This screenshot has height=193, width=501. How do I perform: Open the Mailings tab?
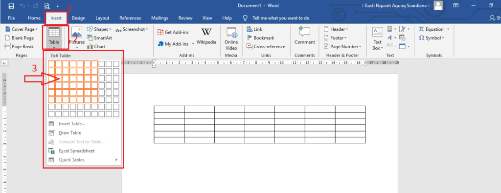(159, 18)
